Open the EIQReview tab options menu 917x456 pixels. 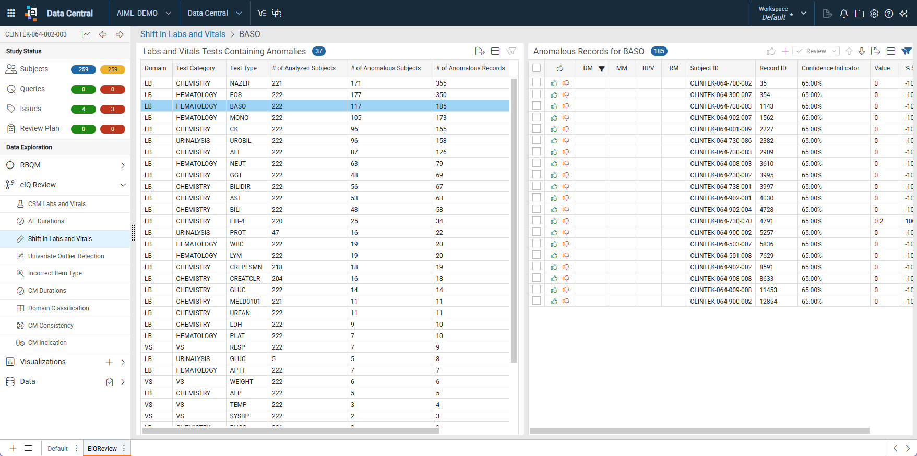[x=124, y=448]
